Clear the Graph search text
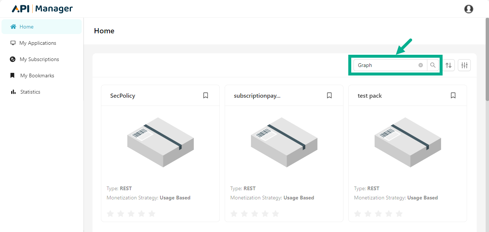The width and height of the screenshot is (489, 232). tap(421, 65)
